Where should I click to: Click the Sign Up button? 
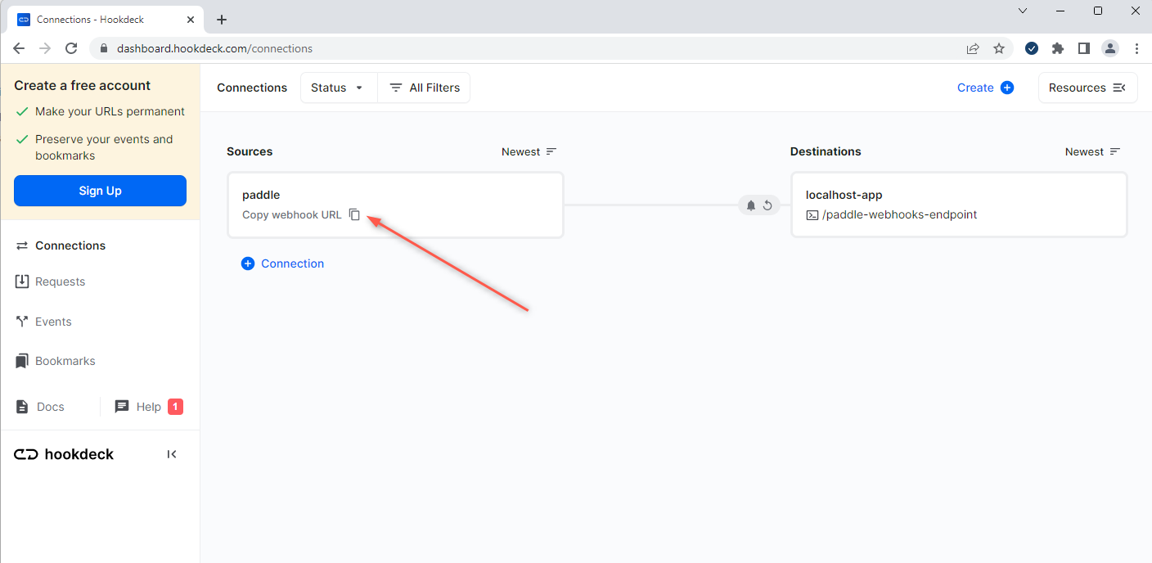(100, 191)
